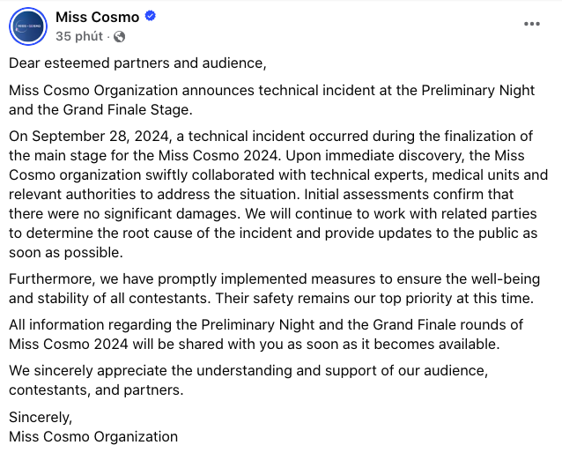Image resolution: width=562 pixels, height=460 pixels.
Task: Click the globe public-audience icon
Action: (x=120, y=36)
